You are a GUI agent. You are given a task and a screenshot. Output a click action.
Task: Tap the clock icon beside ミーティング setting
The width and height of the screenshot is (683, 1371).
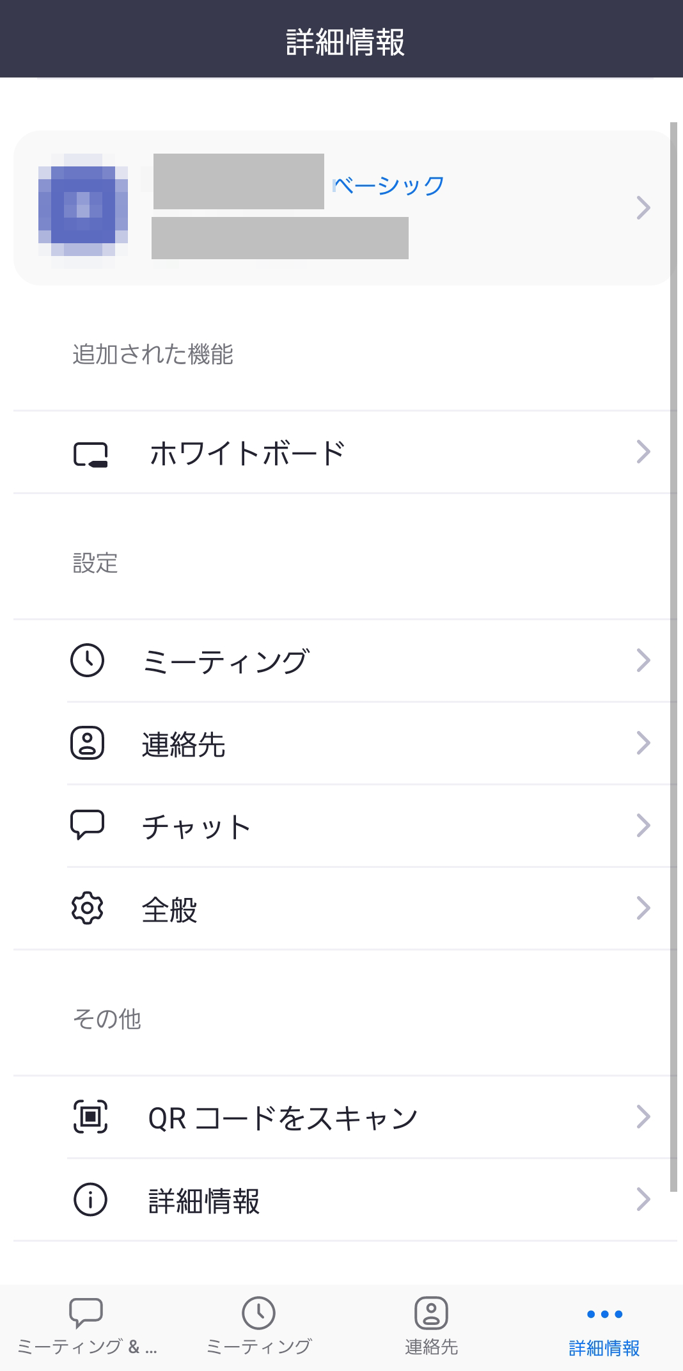87,661
